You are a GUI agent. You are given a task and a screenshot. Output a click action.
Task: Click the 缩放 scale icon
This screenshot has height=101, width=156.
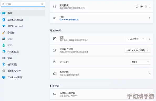[x=55, y=39]
